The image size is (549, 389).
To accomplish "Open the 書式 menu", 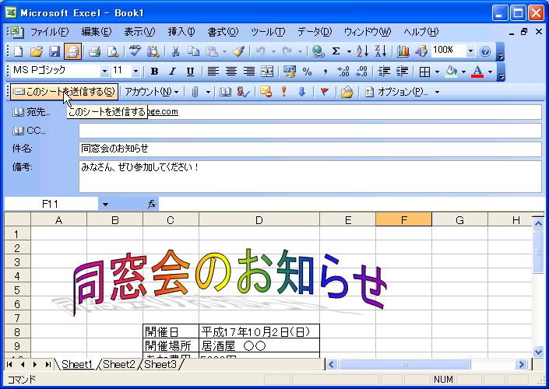I will [x=223, y=32].
